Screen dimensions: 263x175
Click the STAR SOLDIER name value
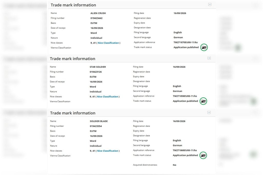pos(98,67)
